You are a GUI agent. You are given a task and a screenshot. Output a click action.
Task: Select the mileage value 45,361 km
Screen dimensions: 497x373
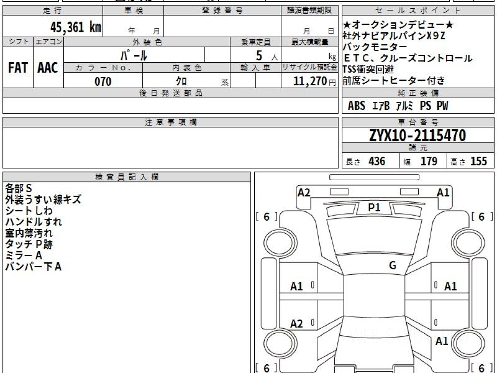point(76,27)
